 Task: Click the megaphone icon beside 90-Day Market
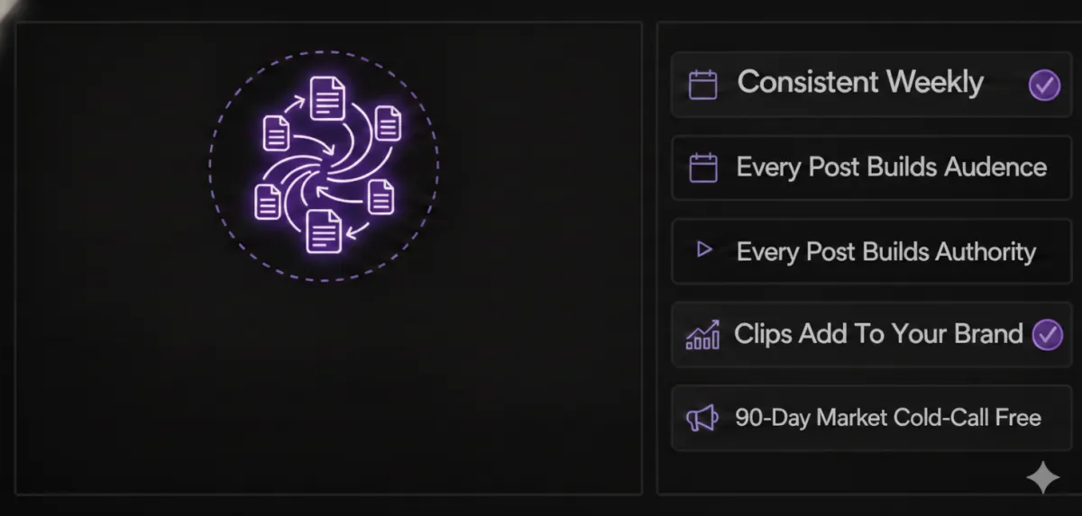[701, 418]
